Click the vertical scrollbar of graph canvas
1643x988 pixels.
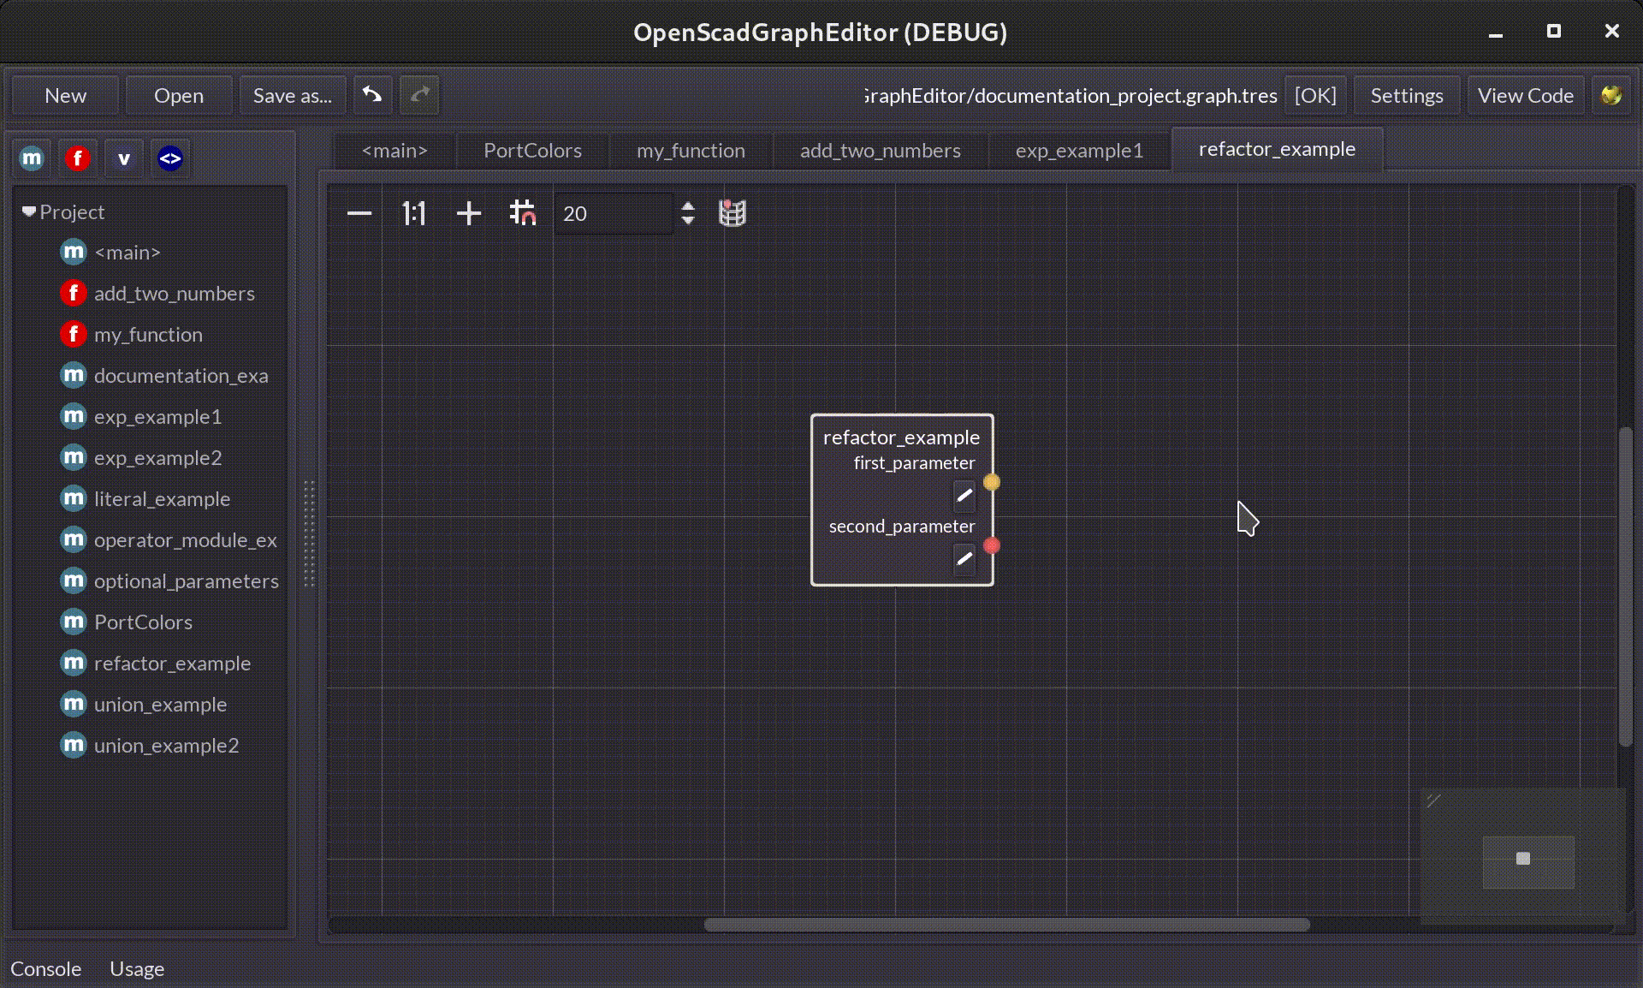pos(1625,586)
